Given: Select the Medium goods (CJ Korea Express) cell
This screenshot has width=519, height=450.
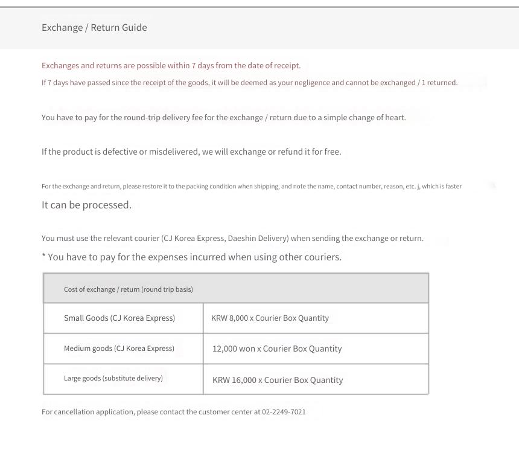Looking at the screenshot, I should coord(124,349).
